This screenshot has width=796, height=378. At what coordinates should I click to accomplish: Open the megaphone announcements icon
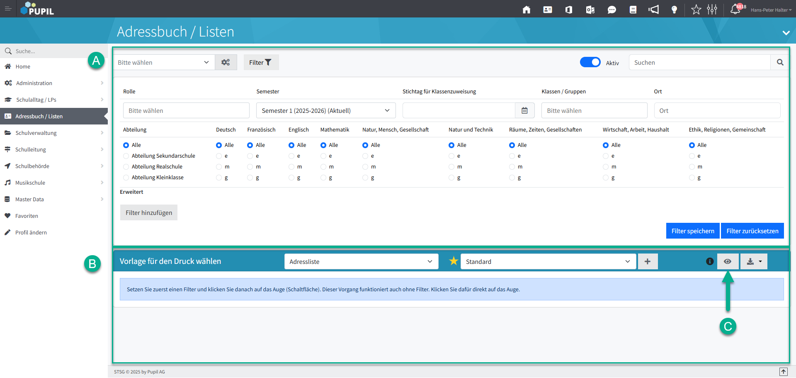tap(654, 10)
